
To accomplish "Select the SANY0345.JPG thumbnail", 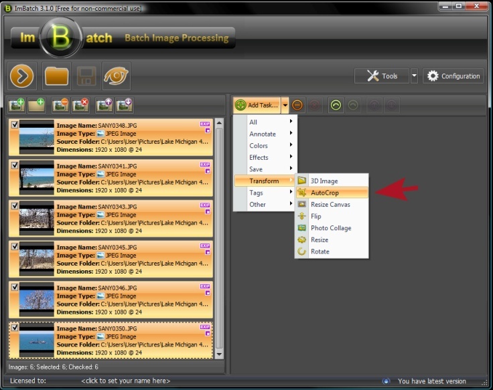I will (36, 260).
